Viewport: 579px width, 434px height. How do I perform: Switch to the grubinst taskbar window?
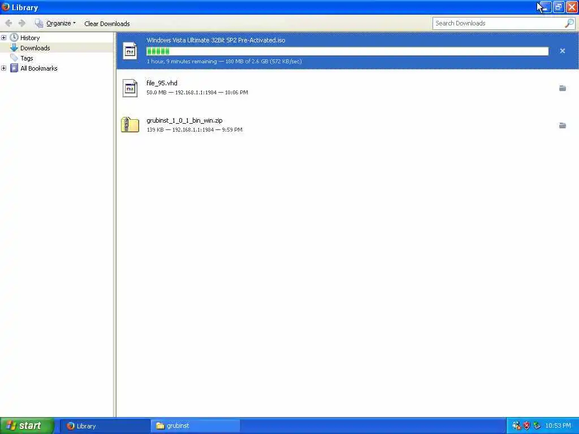pyautogui.click(x=195, y=426)
